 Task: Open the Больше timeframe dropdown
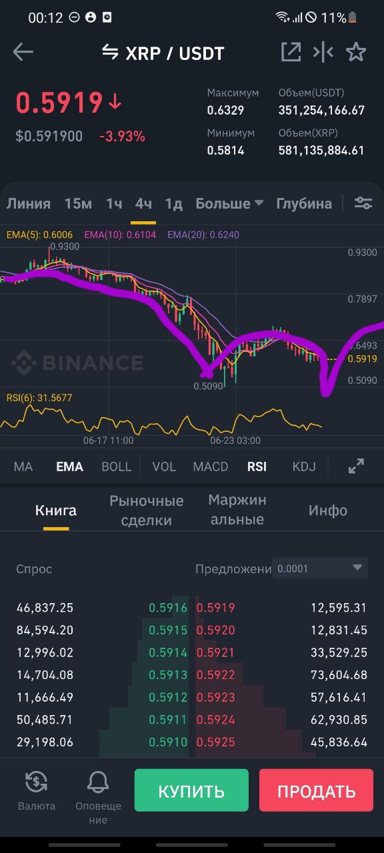click(x=229, y=204)
